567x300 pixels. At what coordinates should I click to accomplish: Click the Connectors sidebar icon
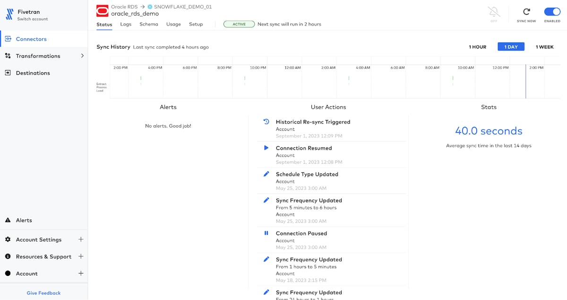point(8,39)
